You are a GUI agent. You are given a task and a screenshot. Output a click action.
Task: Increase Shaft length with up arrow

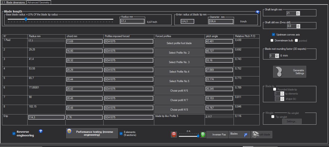298,12
